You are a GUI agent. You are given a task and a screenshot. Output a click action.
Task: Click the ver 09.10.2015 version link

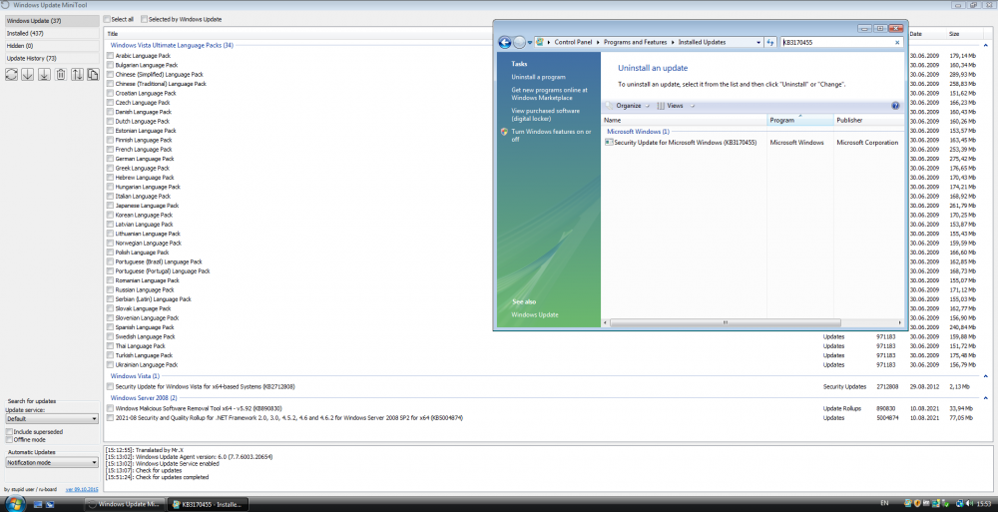[82, 489]
